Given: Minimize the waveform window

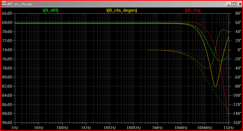Looking at the screenshot, I should coord(229,4).
